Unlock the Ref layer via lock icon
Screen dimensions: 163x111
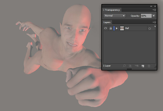coord(111,28)
